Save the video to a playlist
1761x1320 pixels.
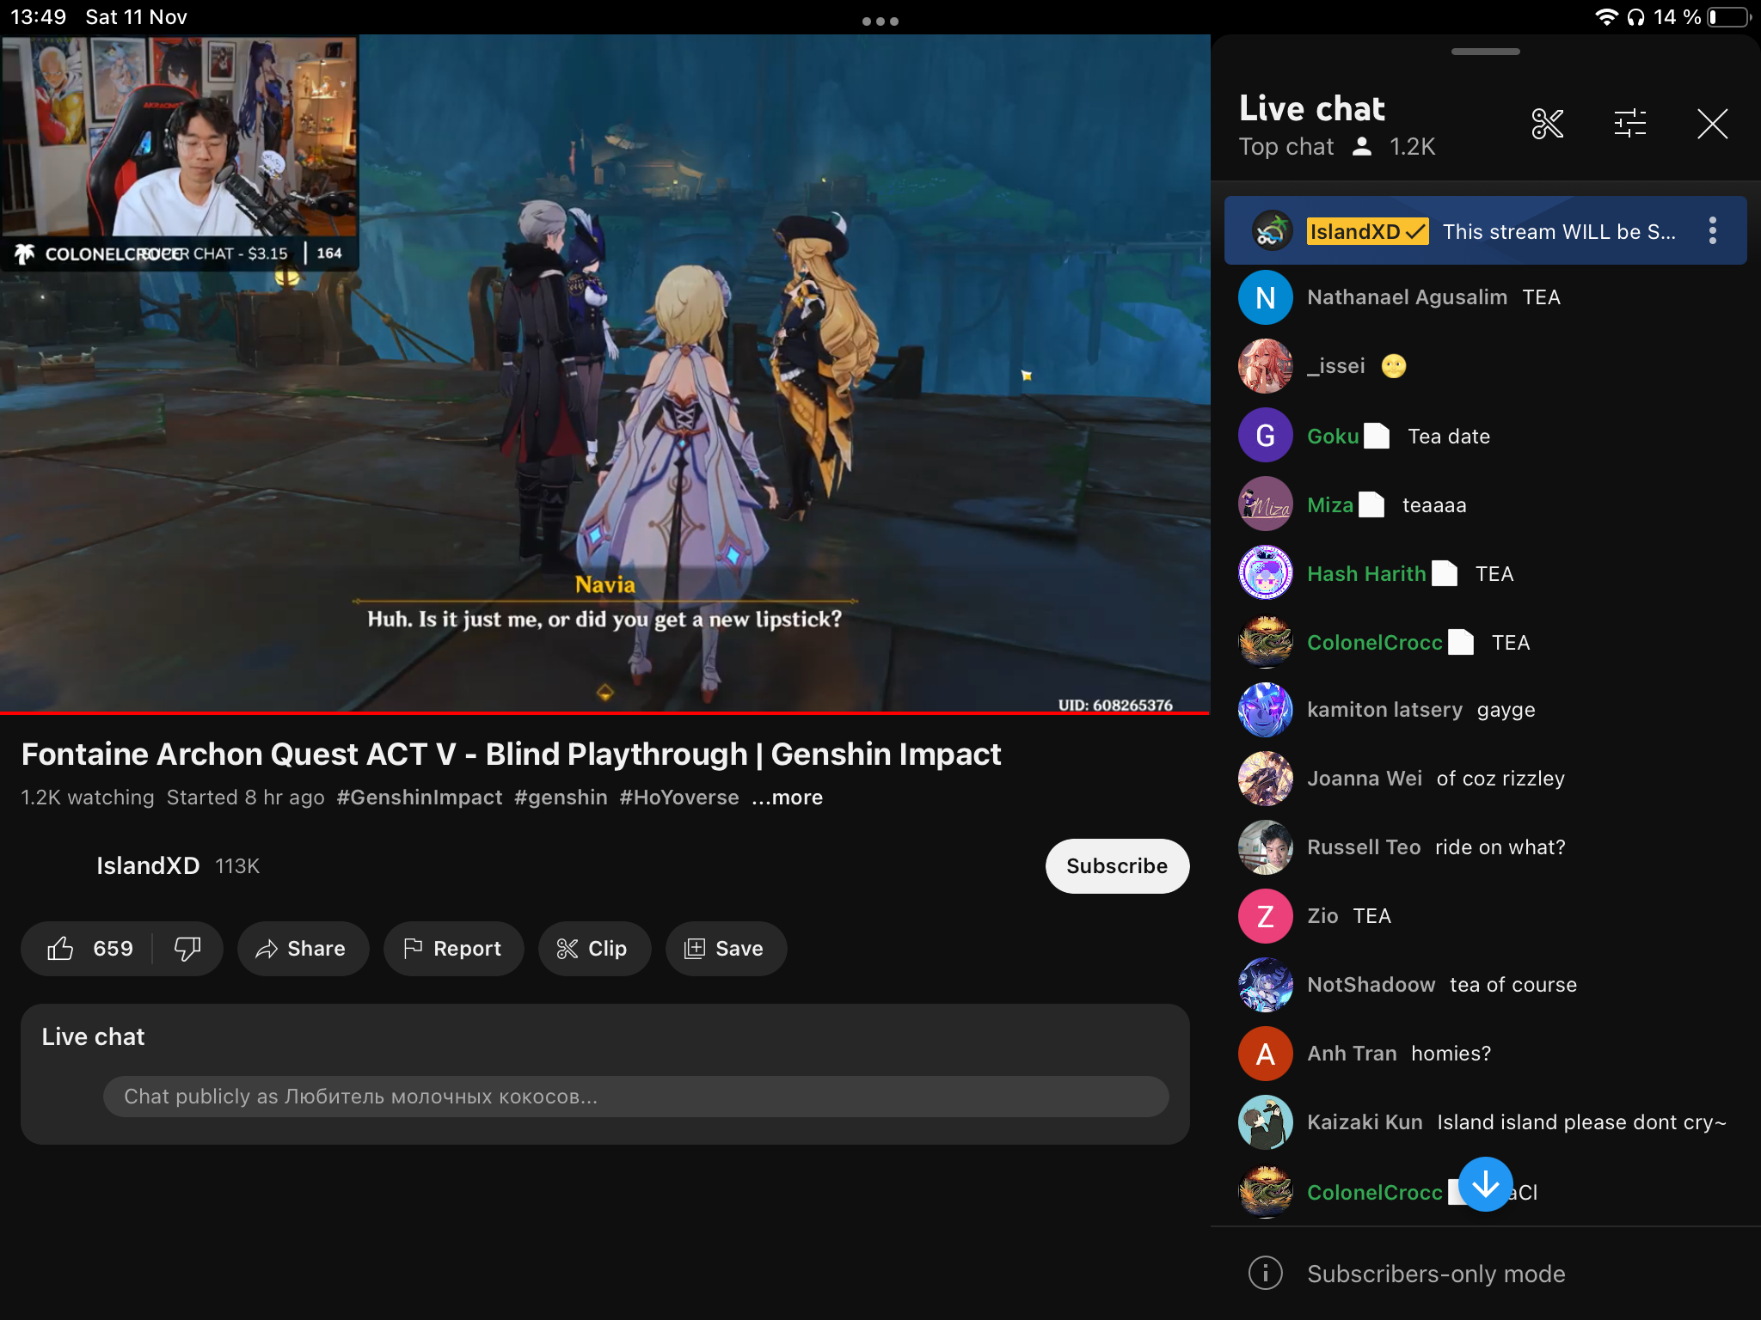[x=725, y=949]
